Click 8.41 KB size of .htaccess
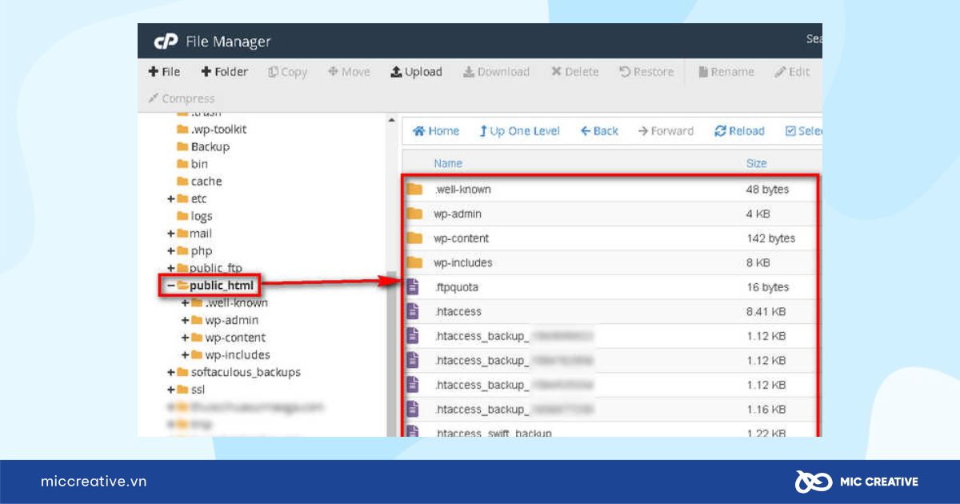 [766, 311]
